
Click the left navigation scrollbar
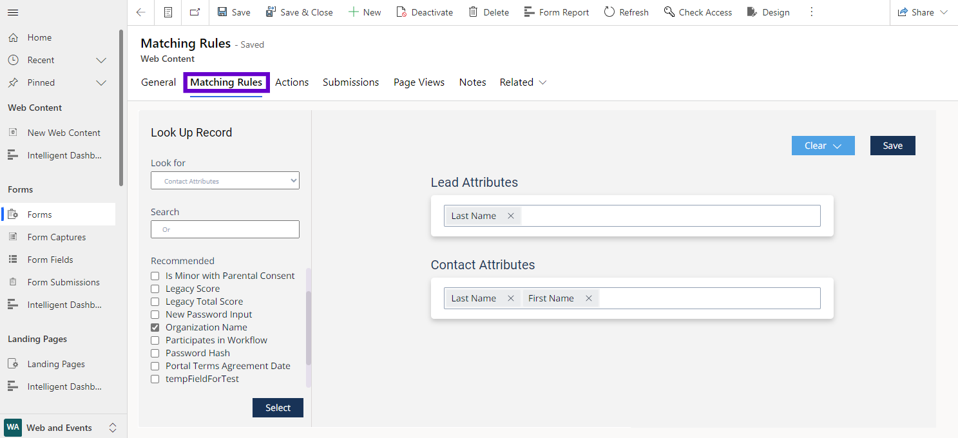(x=121, y=108)
